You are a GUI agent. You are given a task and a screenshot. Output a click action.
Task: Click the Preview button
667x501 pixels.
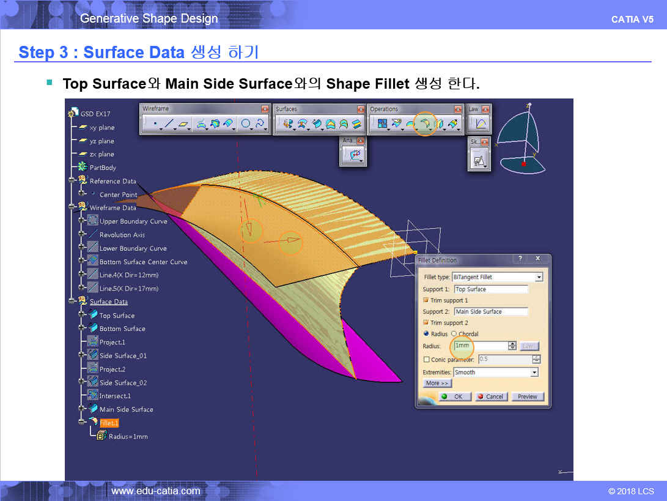pos(527,396)
